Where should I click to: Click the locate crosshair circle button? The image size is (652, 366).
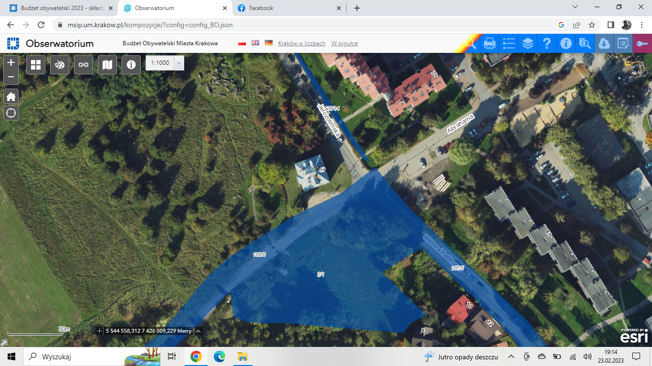pos(11,113)
